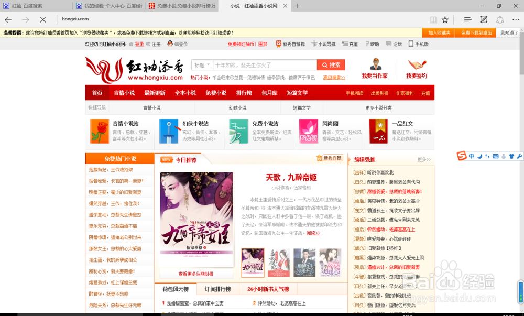524x316 pixels.
Task: Click 加入收藏夹 orange button
Action: [439, 32]
